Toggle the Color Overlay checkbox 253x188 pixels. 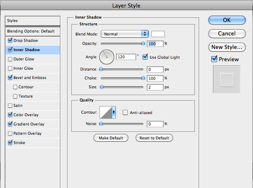click(10, 114)
